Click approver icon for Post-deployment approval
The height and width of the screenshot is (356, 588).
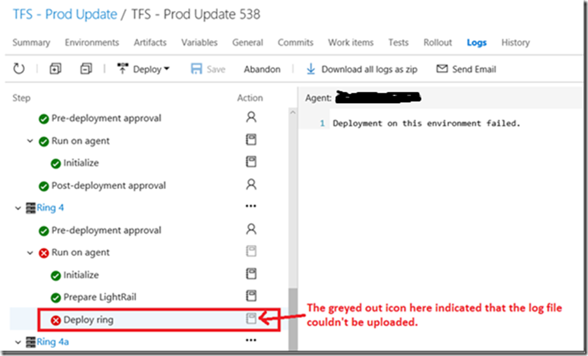coord(251,185)
